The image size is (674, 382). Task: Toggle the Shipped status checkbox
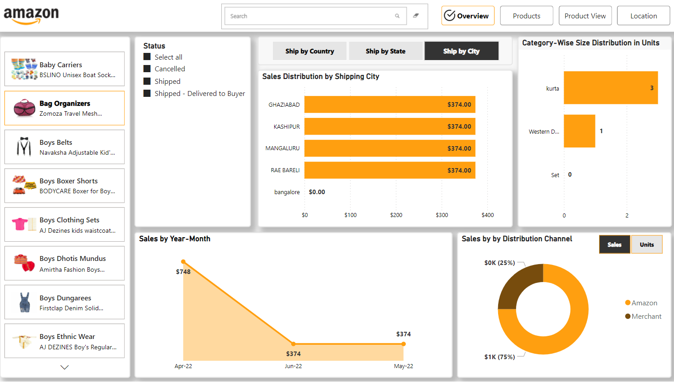147,81
